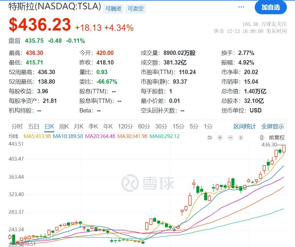Zoom out chart with minus icon
Image resolution: width=295 pixels, height=247 pixels.
click(231, 137)
